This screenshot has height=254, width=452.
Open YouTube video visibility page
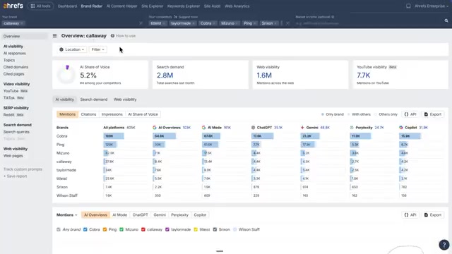(11, 91)
